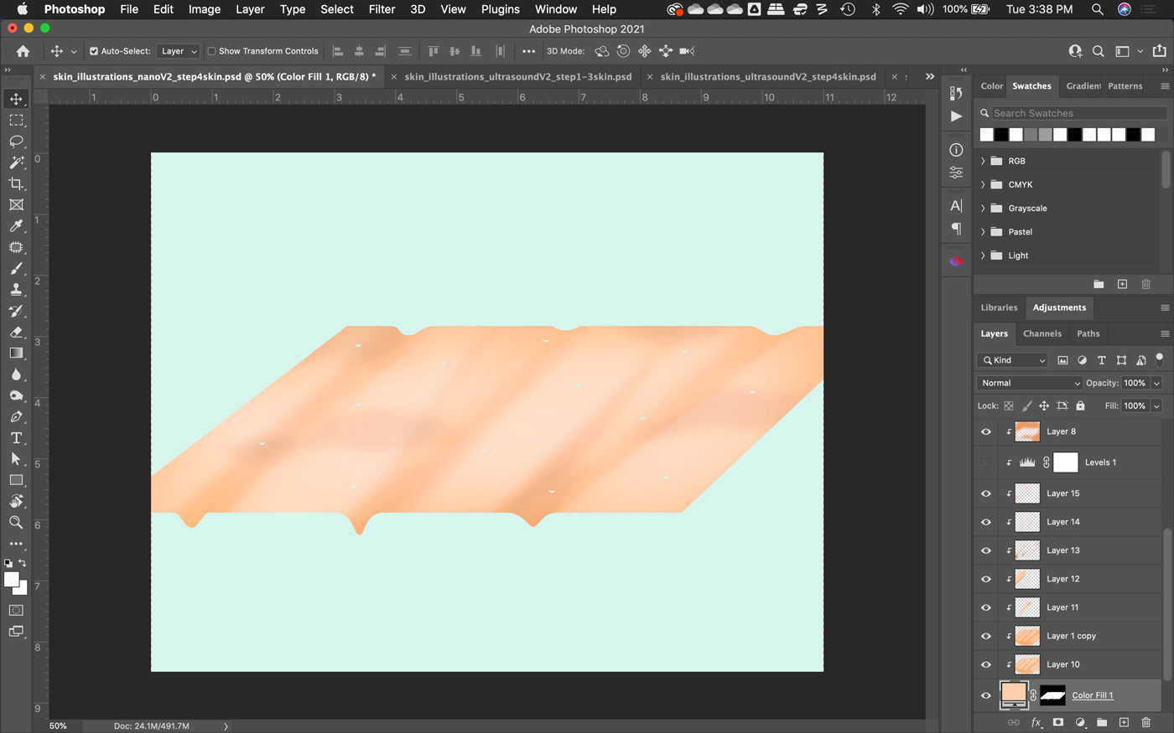This screenshot has width=1174, height=733.
Task: Open the Normal blend mode dropdown
Action: pyautogui.click(x=1029, y=383)
